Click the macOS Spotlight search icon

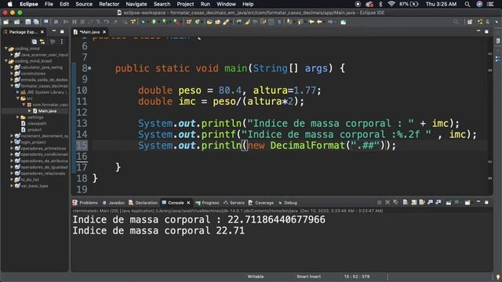[467, 4]
